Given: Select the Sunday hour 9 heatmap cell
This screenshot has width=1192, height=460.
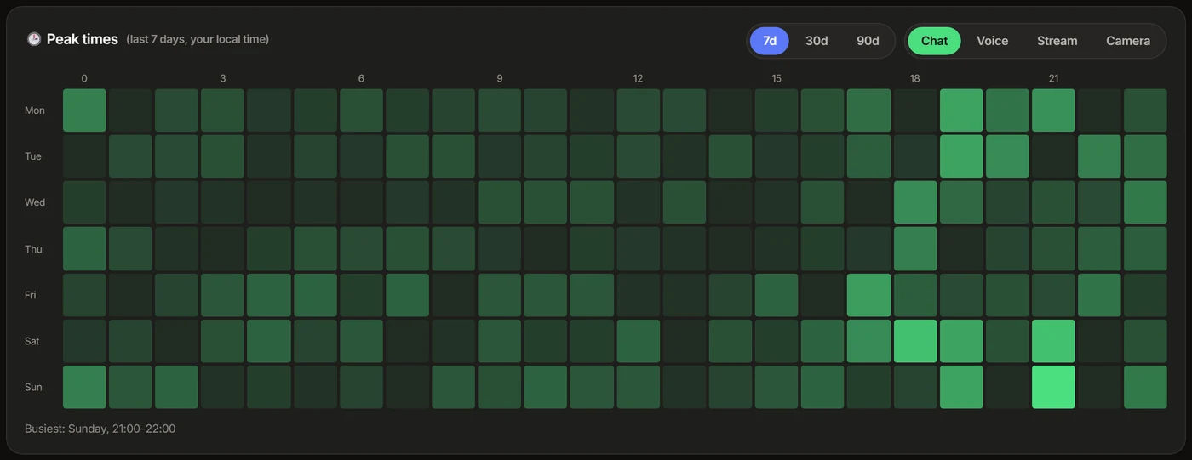Looking at the screenshot, I should pyautogui.click(x=500, y=387).
